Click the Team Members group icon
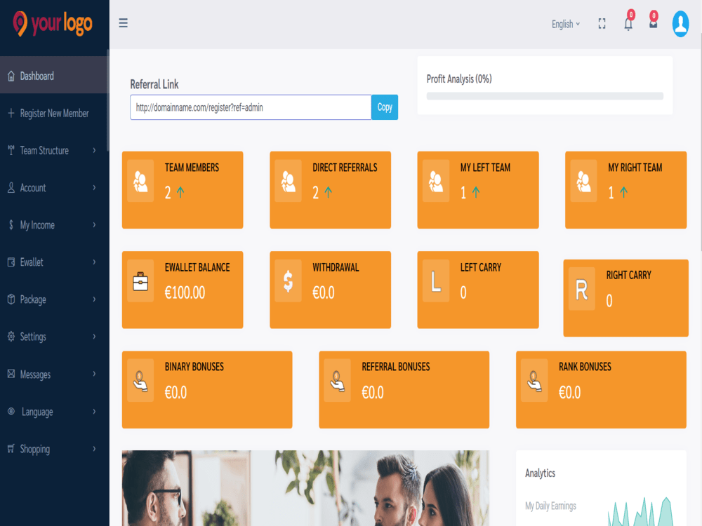The height and width of the screenshot is (526, 702). coord(140,180)
